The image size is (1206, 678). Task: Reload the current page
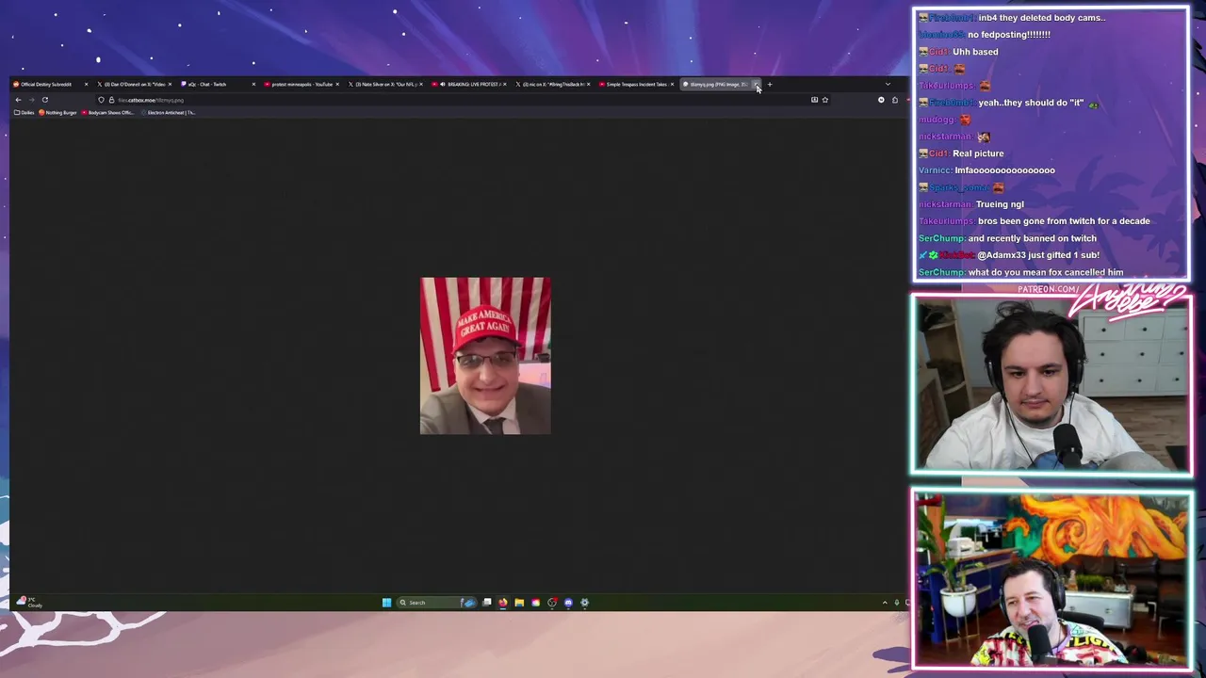pos(44,100)
